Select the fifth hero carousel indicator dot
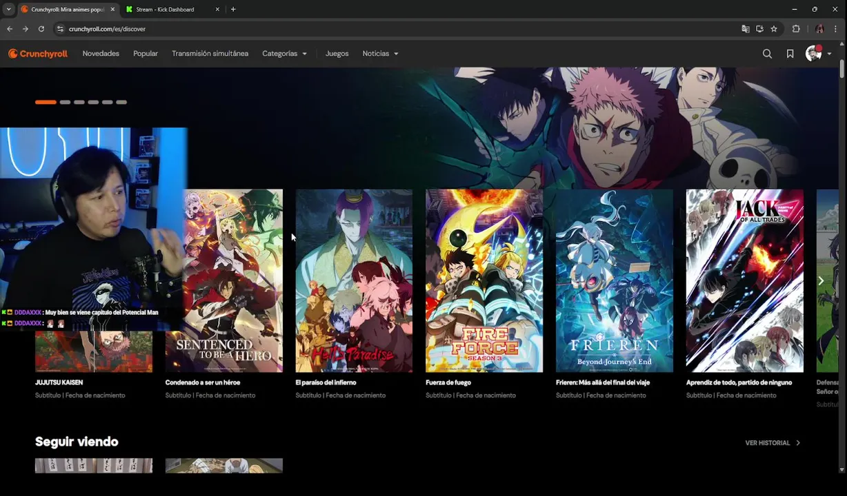 click(x=107, y=102)
